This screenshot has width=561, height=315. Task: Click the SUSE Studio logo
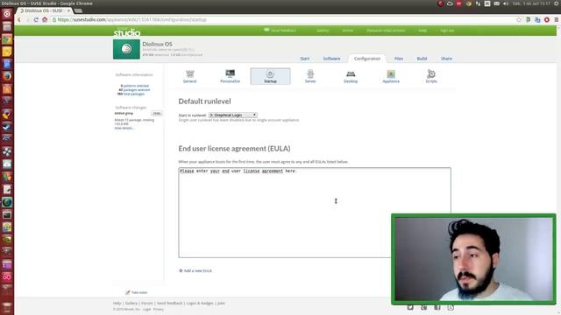point(126,31)
